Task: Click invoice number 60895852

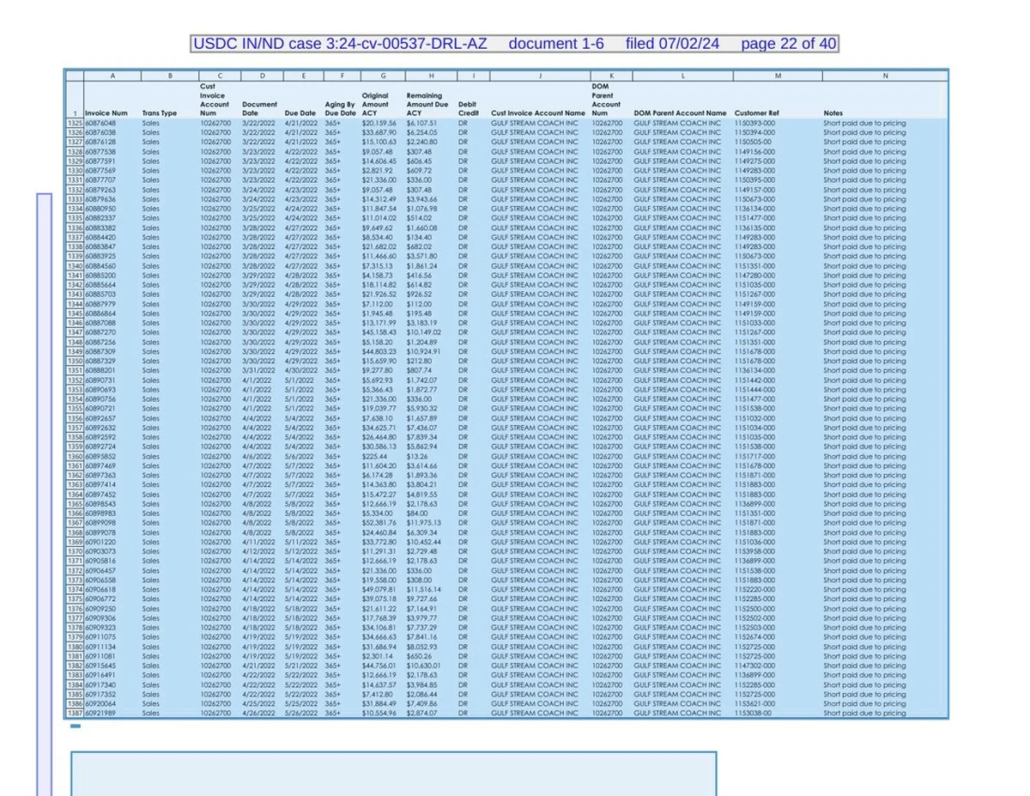Action: tap(100, 456)
